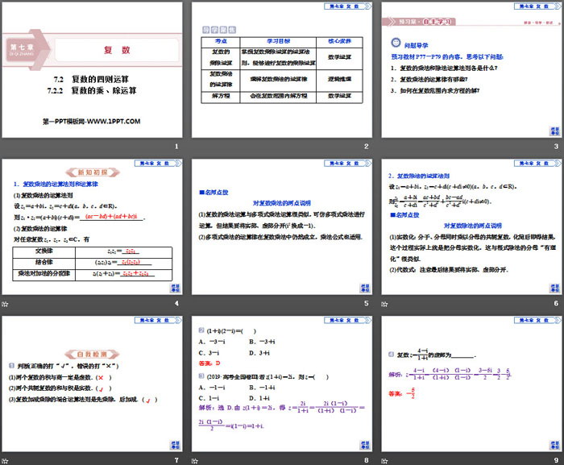Screen dimensions: 564x465
Task: Click the animation star icon under slide 7
Action: pos(6,459)
